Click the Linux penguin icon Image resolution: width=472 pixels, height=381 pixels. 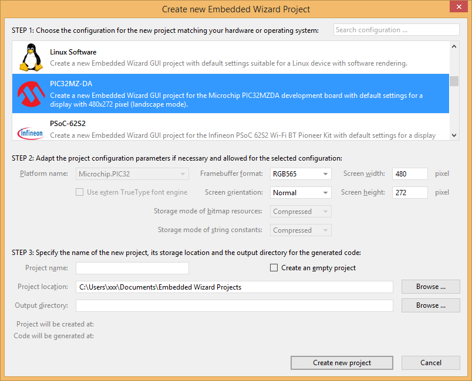tap(31, 57)
